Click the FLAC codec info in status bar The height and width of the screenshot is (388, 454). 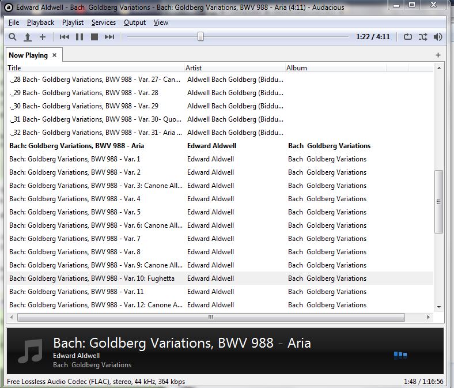(96, 382)
